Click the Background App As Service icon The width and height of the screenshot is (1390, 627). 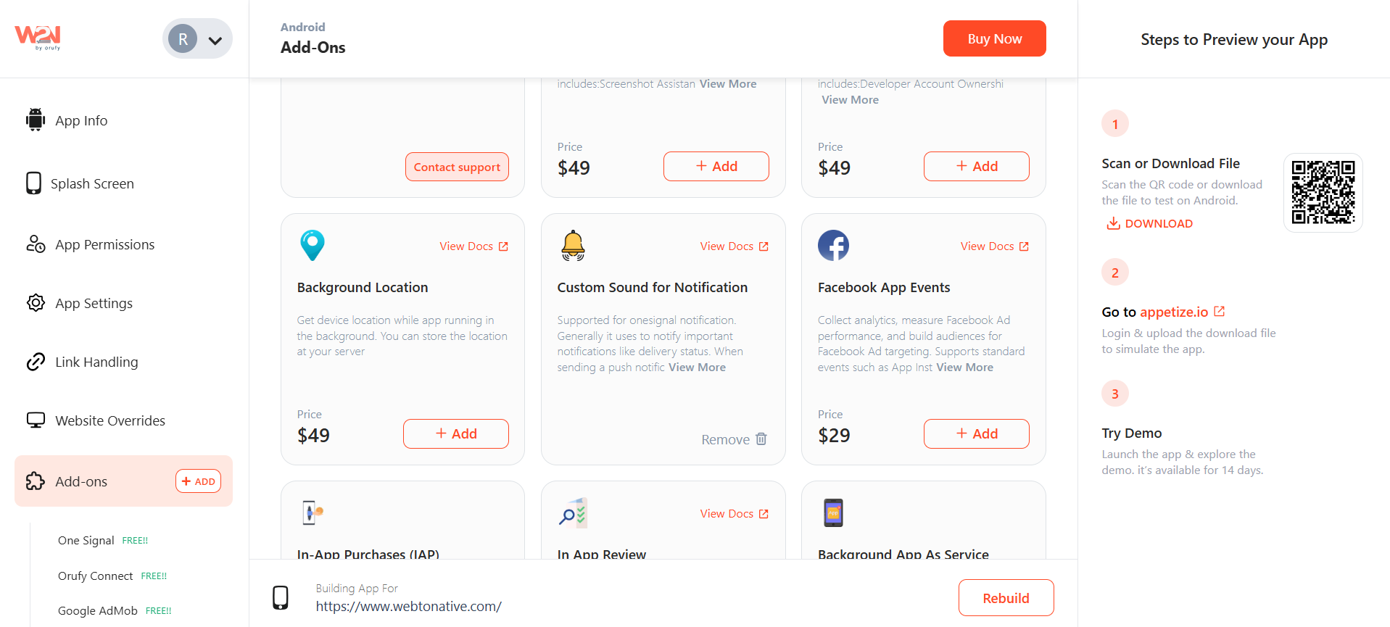[833, 513]
